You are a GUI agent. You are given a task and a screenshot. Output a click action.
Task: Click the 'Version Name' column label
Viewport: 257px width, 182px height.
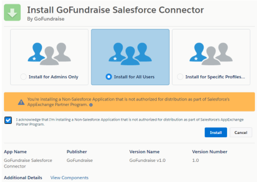pyautogui.click(x=144, y=152)
